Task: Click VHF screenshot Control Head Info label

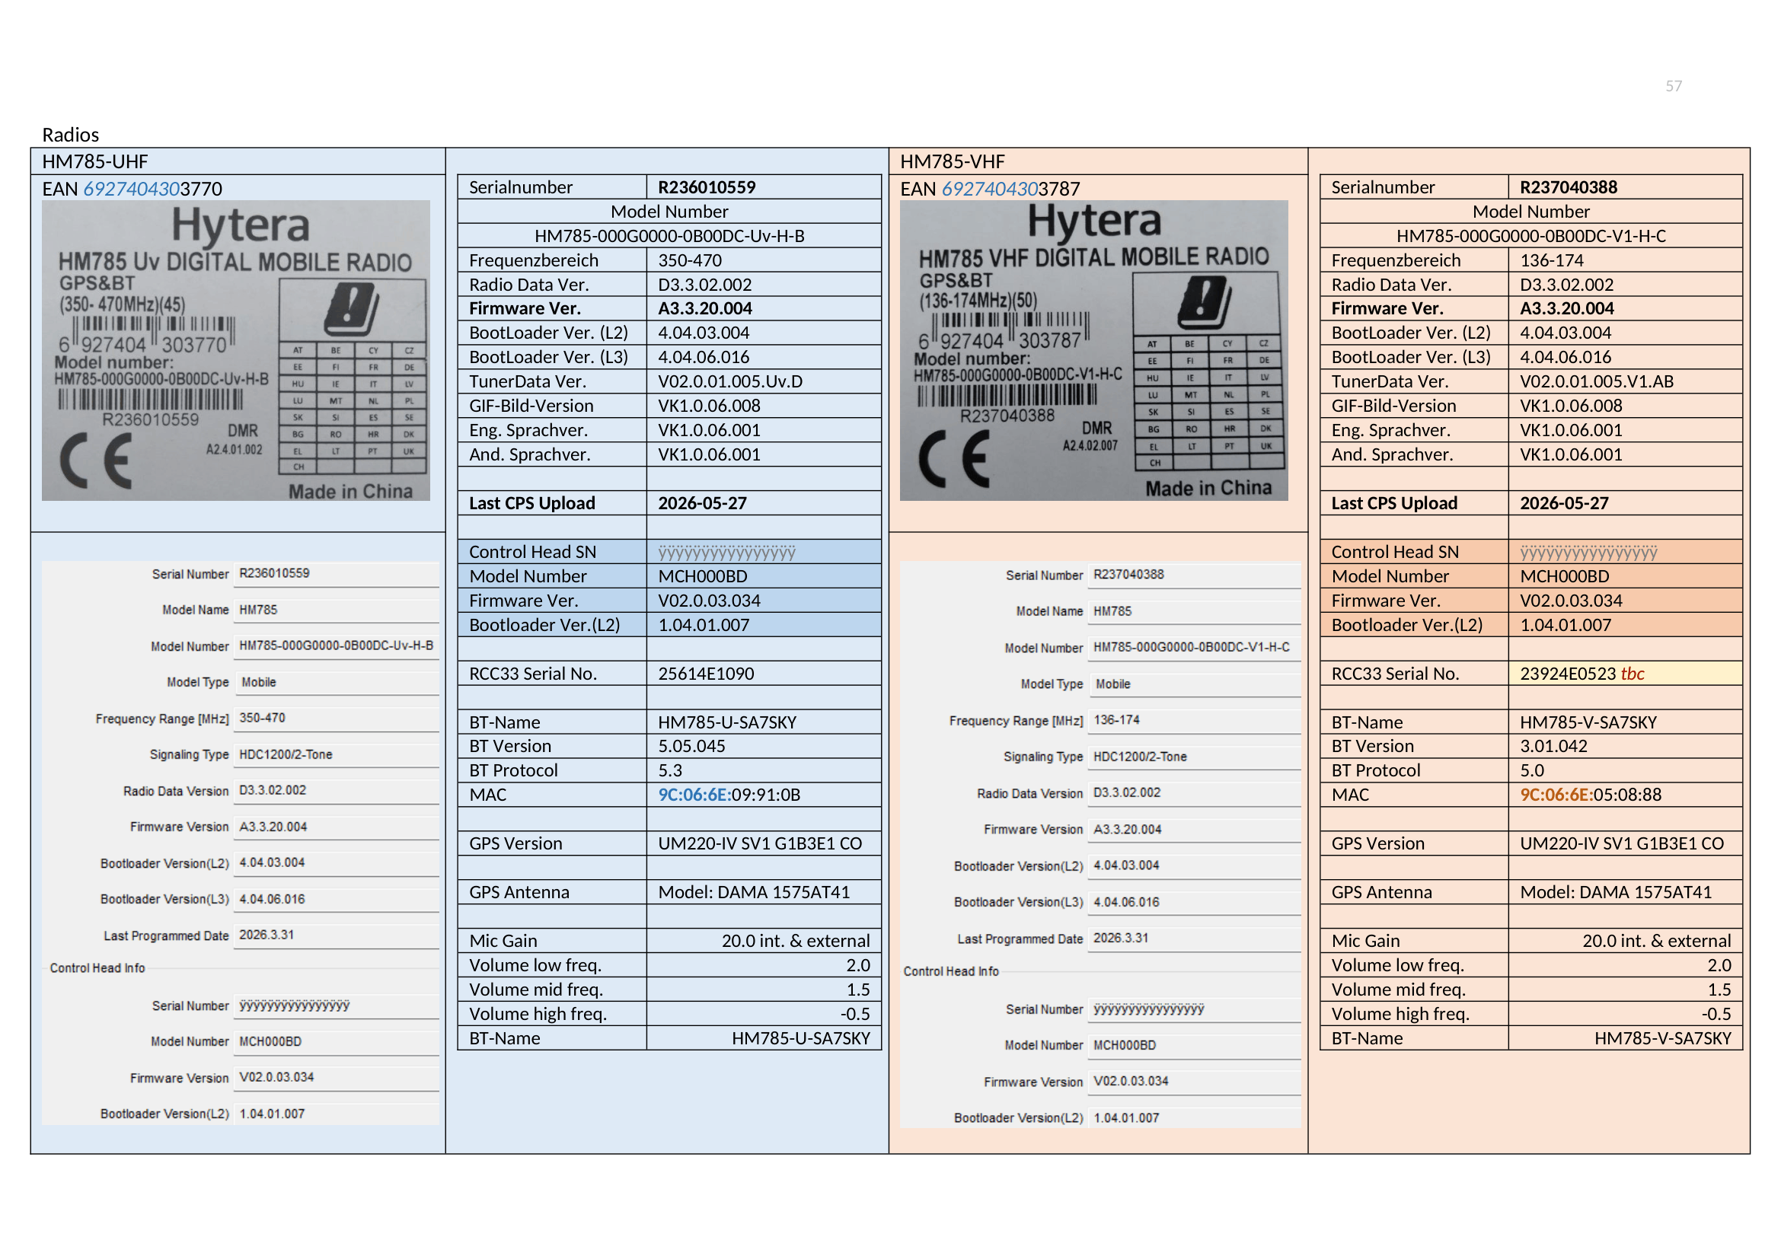Action: coord(951,971)
